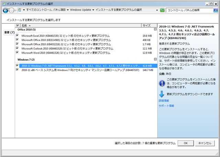Uncheck Microsoft Outlook 2010 KB4461529 update

pyautogui.click(x=17, y=48)
